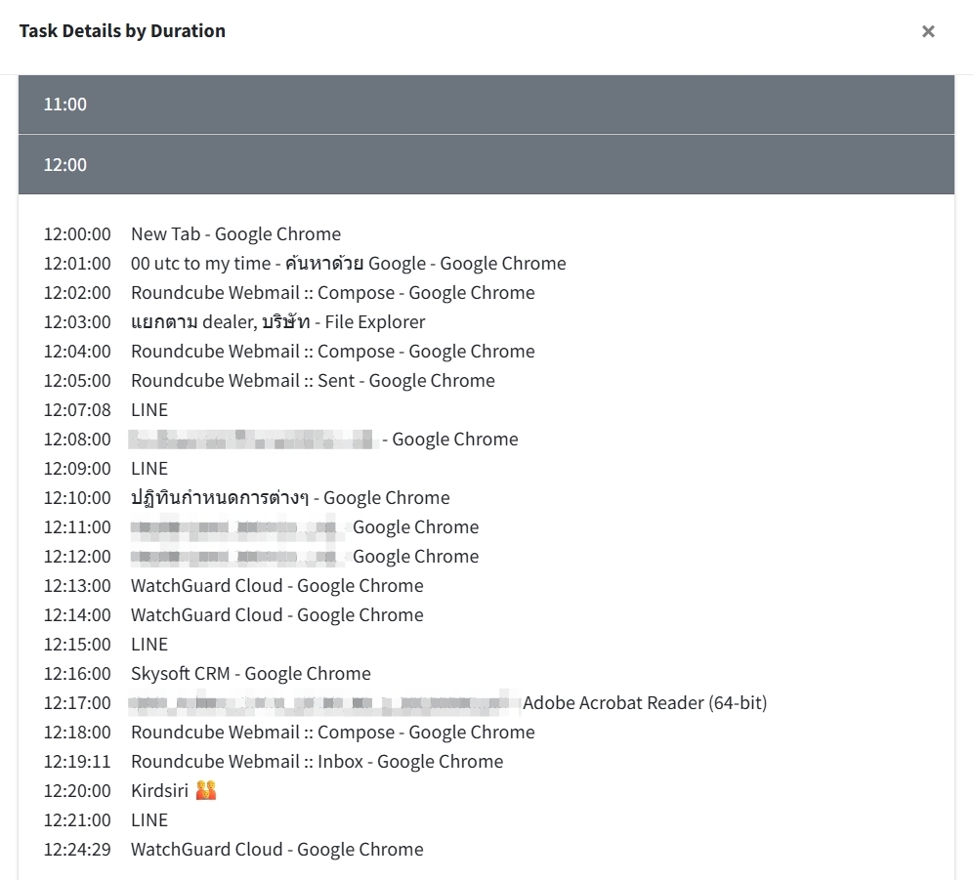This screenshot has height=880, width=973.
Task: Select the 12:24:29 WatchGuard Cloud entry
Action: click(233, 849)
